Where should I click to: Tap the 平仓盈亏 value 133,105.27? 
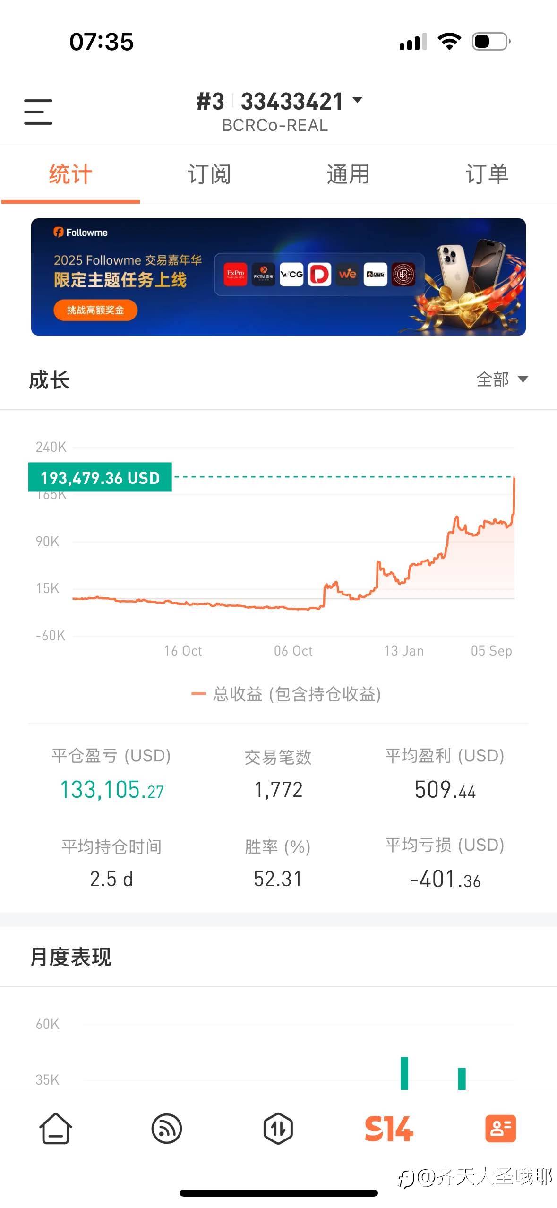[111, 790]
